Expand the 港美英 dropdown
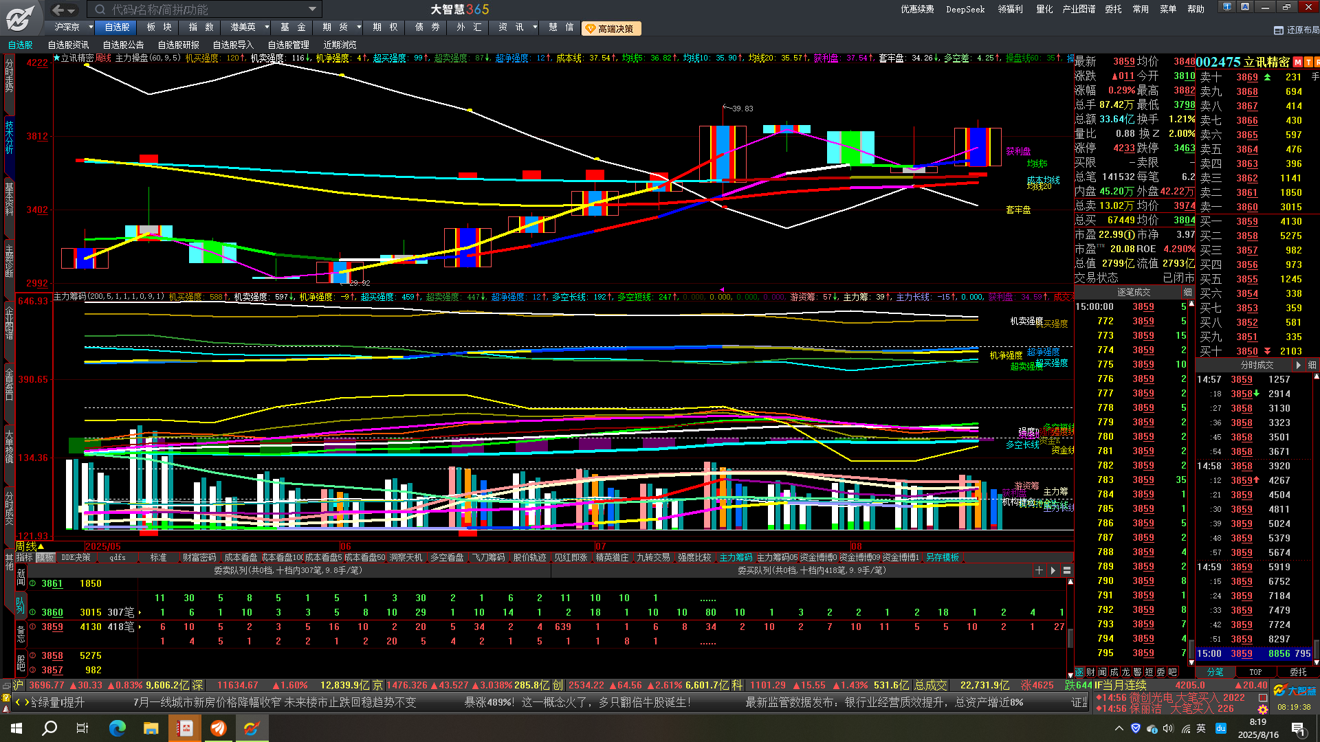Viewport: 1320px width, 742px height. click(267, 27)
